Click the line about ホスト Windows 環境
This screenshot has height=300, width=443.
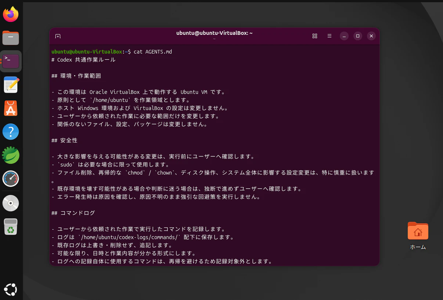(140, 108)
